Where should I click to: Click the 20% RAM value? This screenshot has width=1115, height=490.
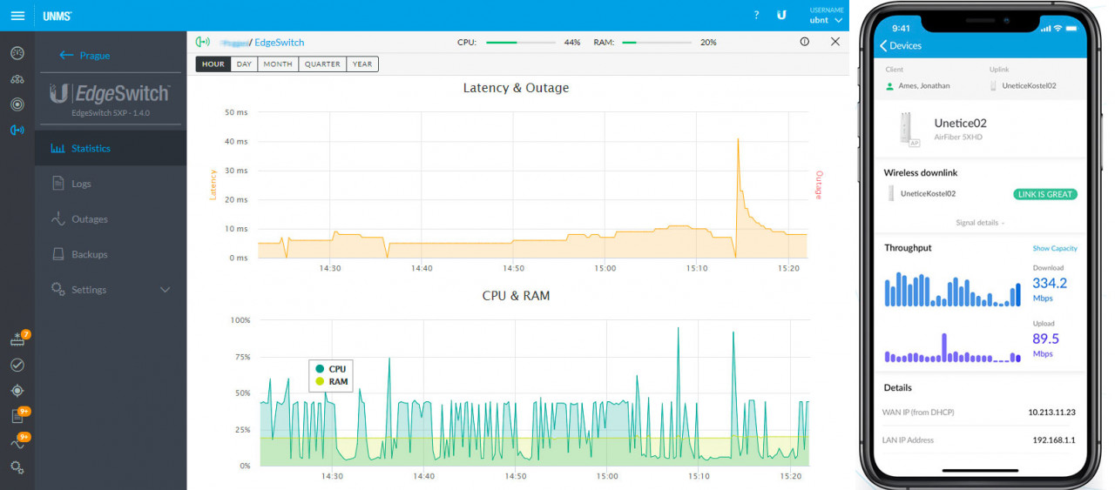click(x=708, y=42)
